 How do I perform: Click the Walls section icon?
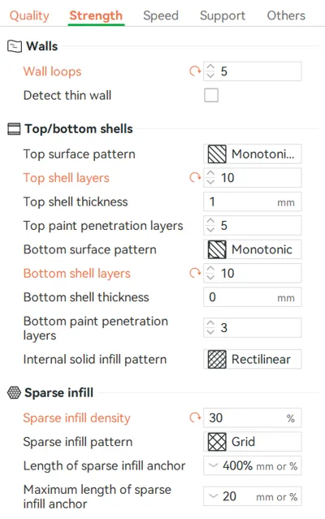15,46
